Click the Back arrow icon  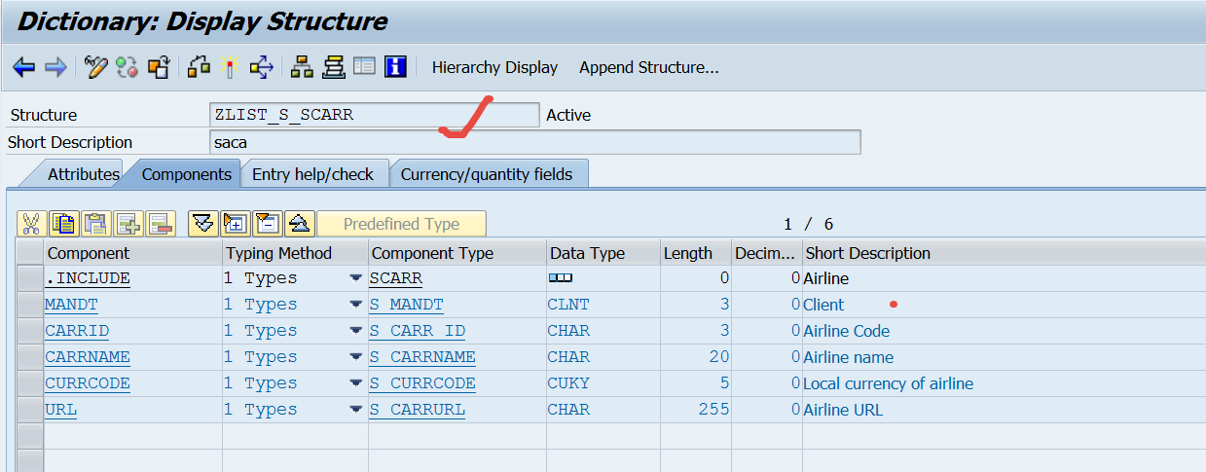pos(23,67)
